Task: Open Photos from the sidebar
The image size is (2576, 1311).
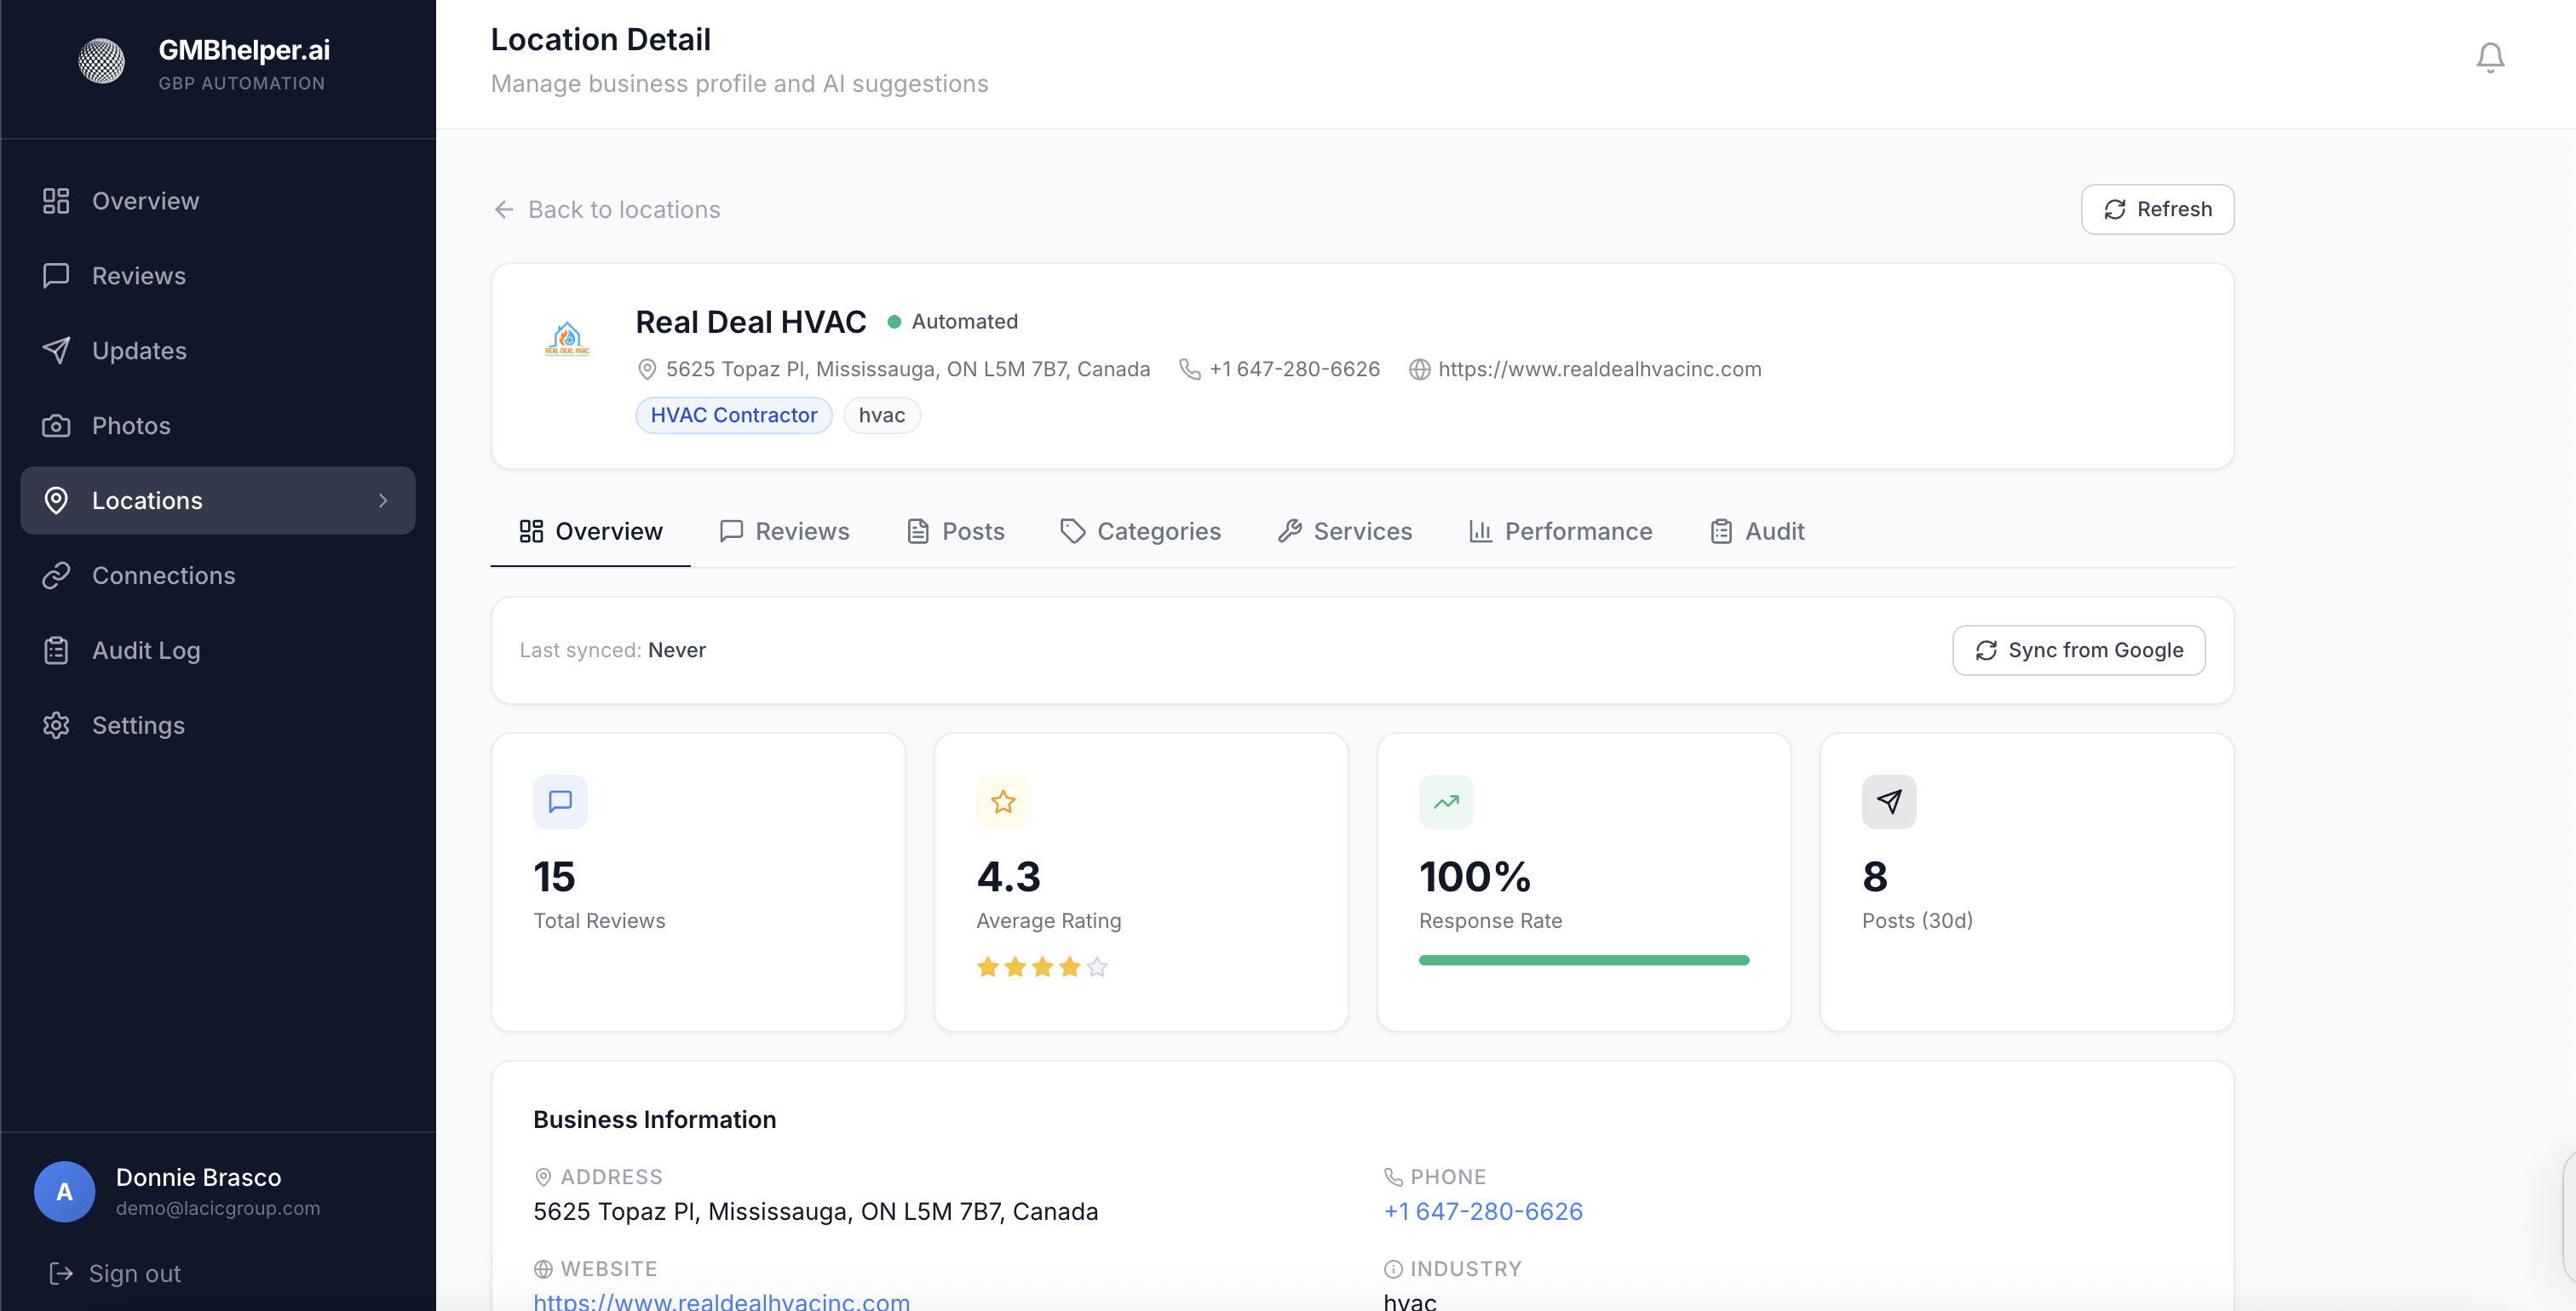Action: (131, 426)
